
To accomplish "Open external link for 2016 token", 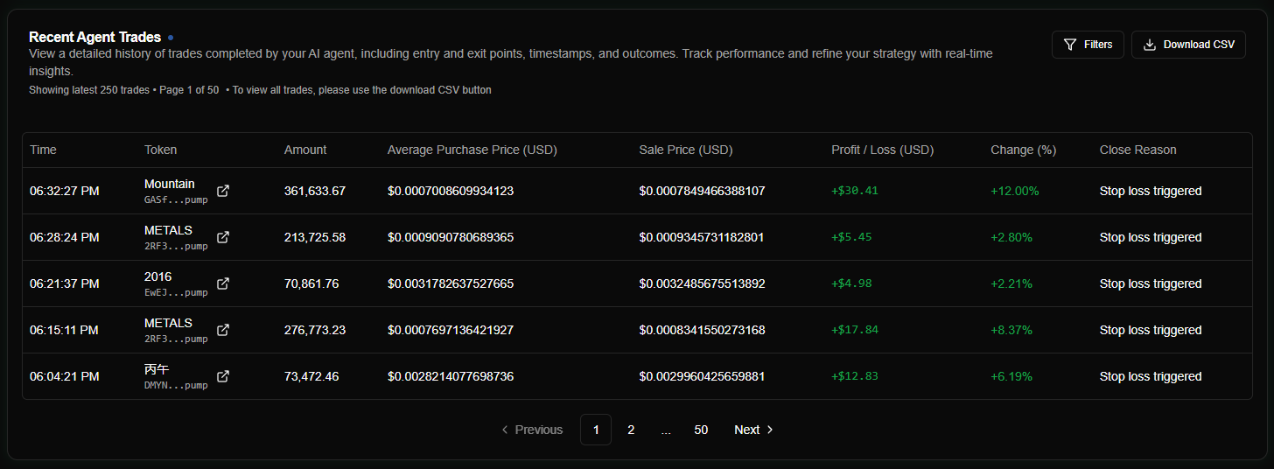I will (223, 283).
